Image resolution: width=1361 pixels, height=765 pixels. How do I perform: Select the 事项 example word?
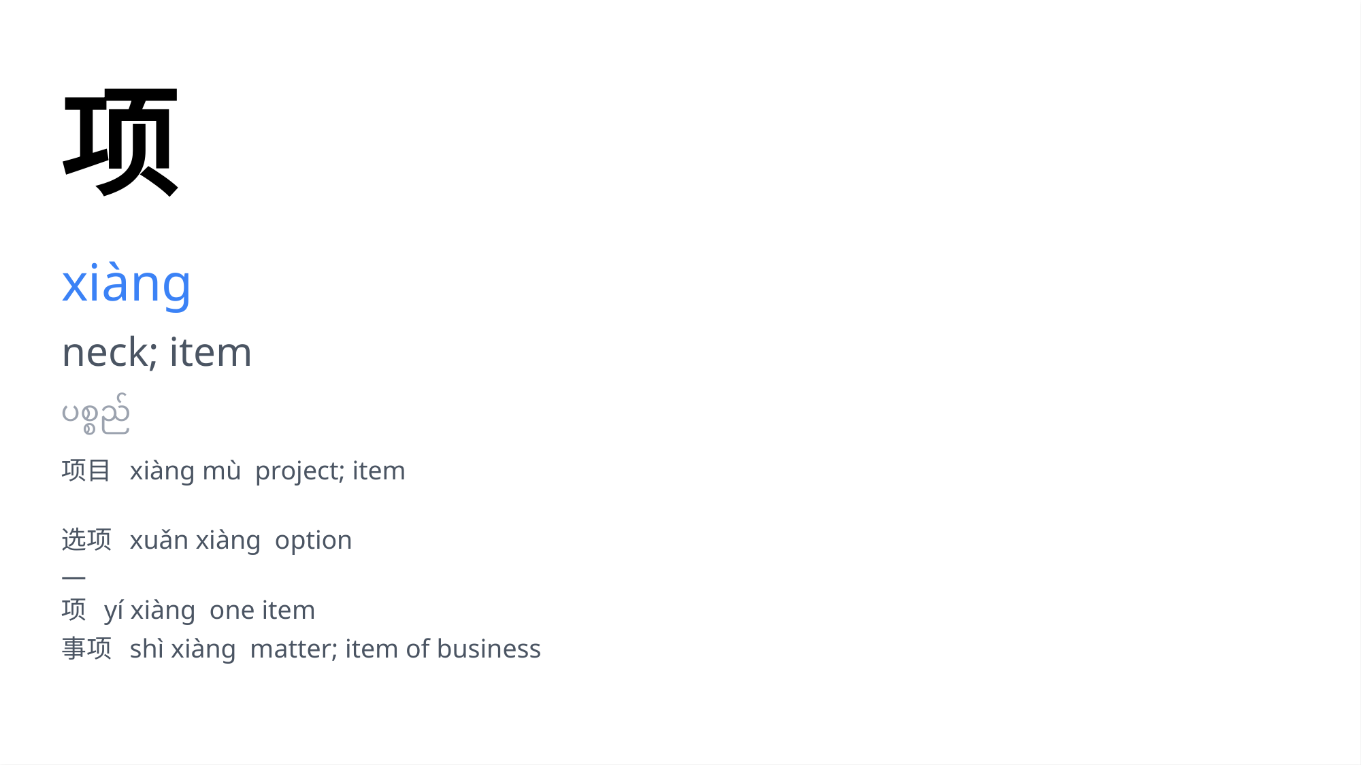point(86,649)
